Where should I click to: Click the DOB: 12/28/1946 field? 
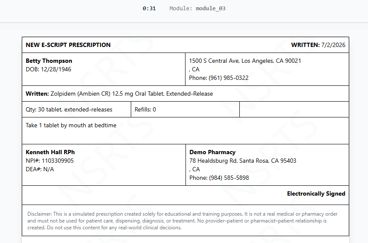[x=48, y=69]
